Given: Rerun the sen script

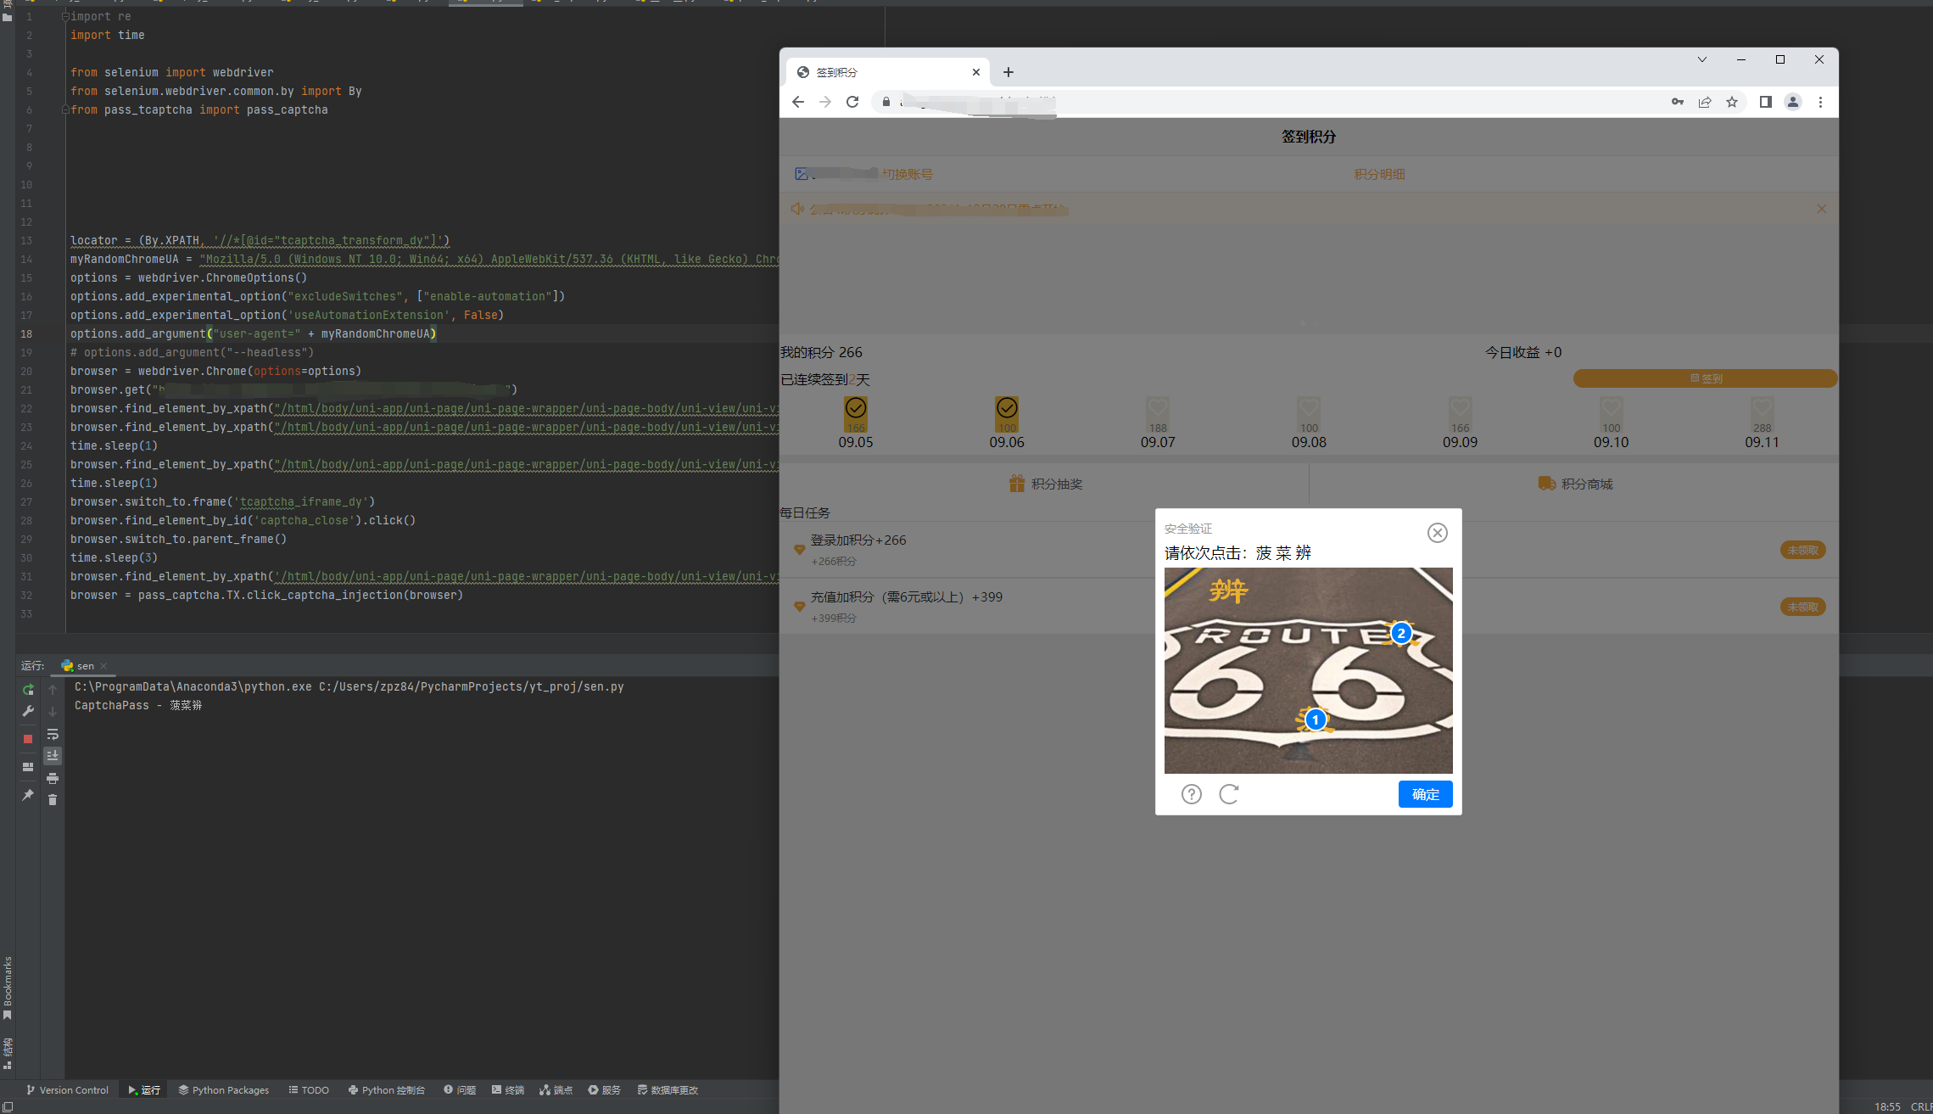Looking at the screenshot, I should pos(28,690).
